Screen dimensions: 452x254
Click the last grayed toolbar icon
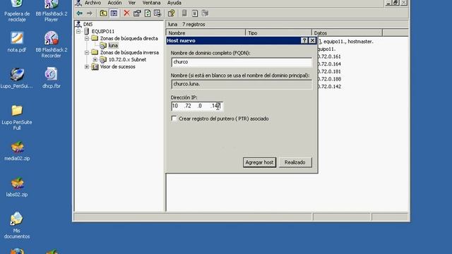(205, 13)
